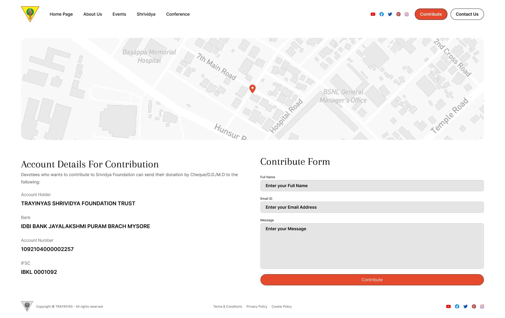Submit the form with the wide Contribute button
The image size is (505, 318).
tap(372, 280)
